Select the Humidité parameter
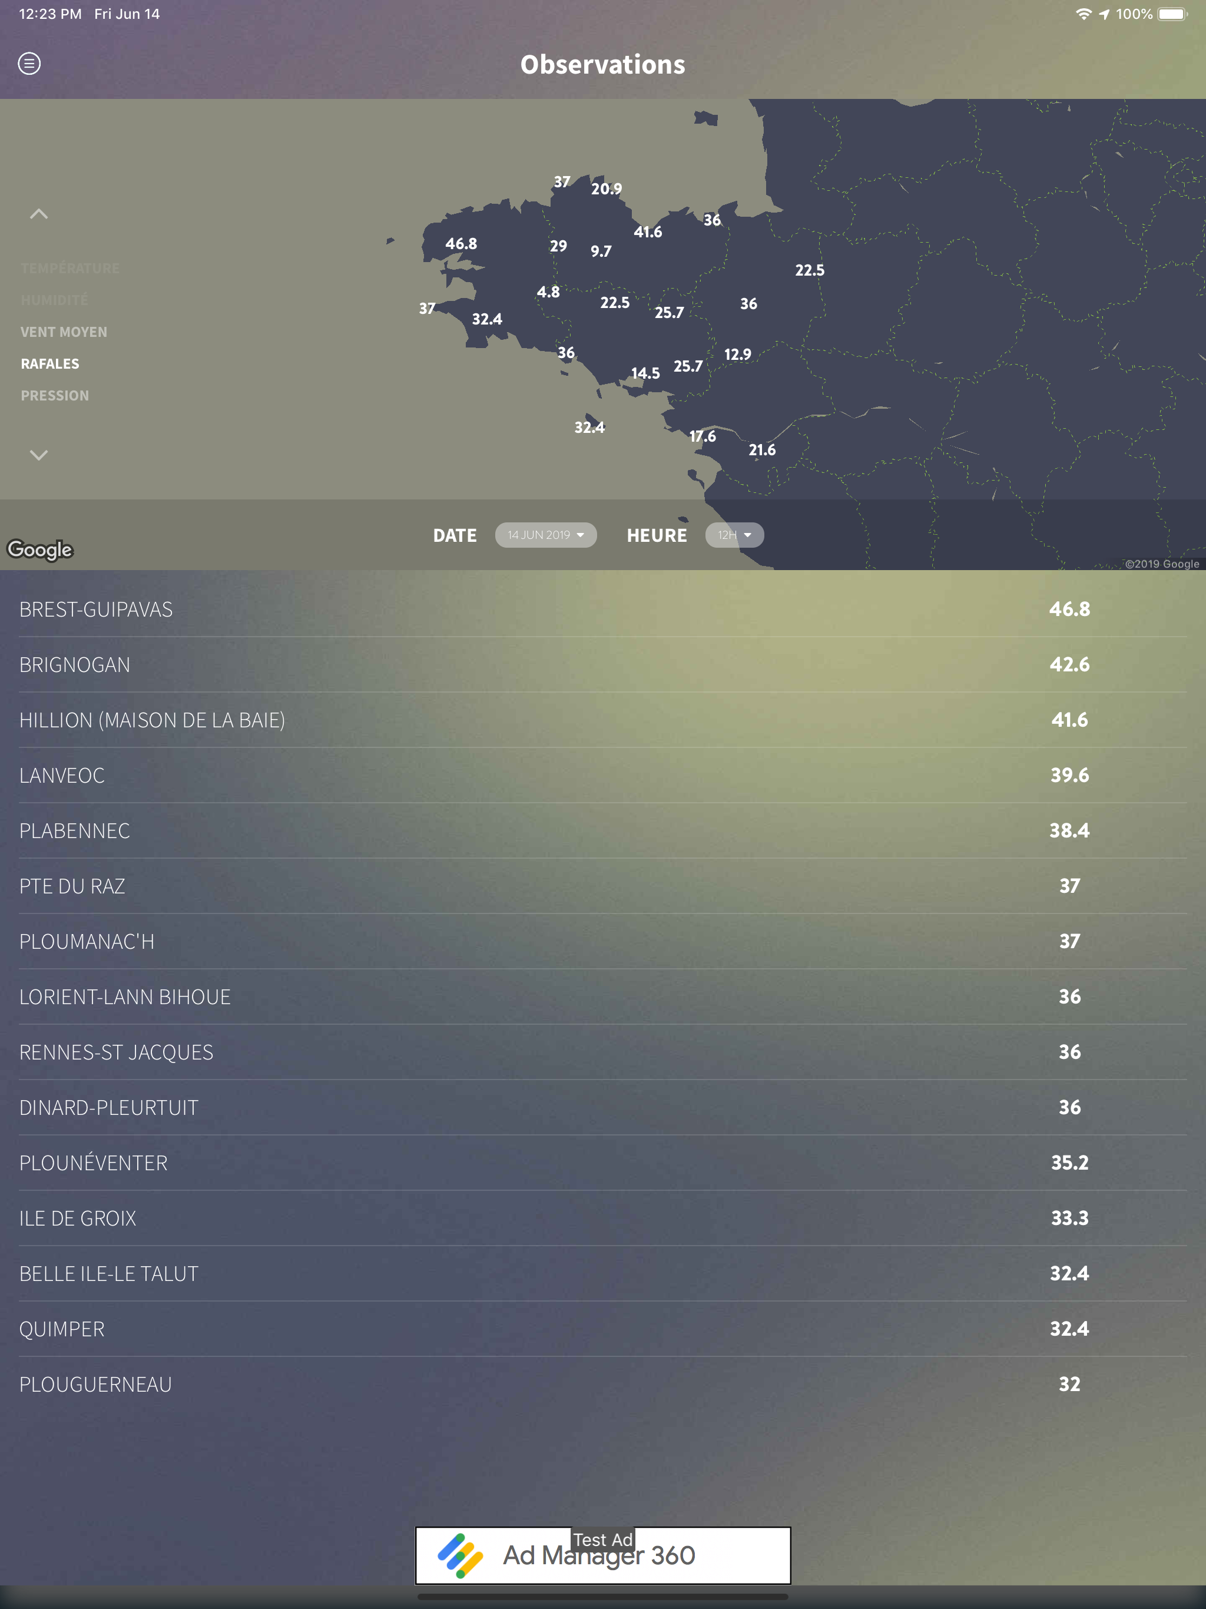 (54, 300)
